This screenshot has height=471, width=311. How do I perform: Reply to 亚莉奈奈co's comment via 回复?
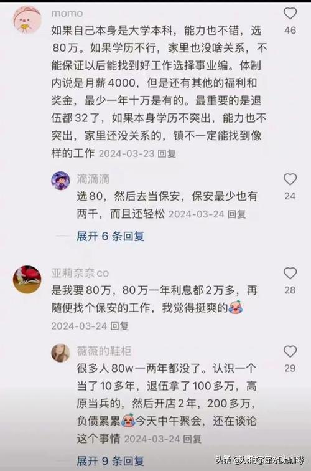119,326
